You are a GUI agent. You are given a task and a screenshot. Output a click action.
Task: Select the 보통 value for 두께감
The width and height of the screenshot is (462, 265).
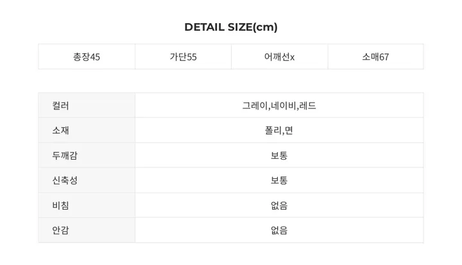pyautogui.click(x=279, y=155)
